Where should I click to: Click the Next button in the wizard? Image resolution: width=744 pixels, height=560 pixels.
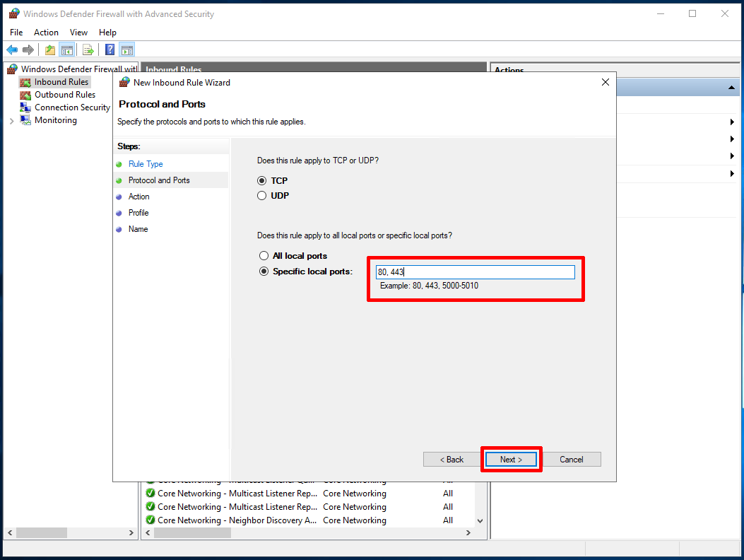511,460
